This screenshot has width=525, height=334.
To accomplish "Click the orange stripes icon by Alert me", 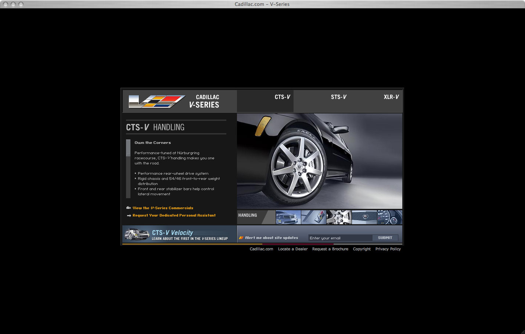I will click(x=241, y=238).
